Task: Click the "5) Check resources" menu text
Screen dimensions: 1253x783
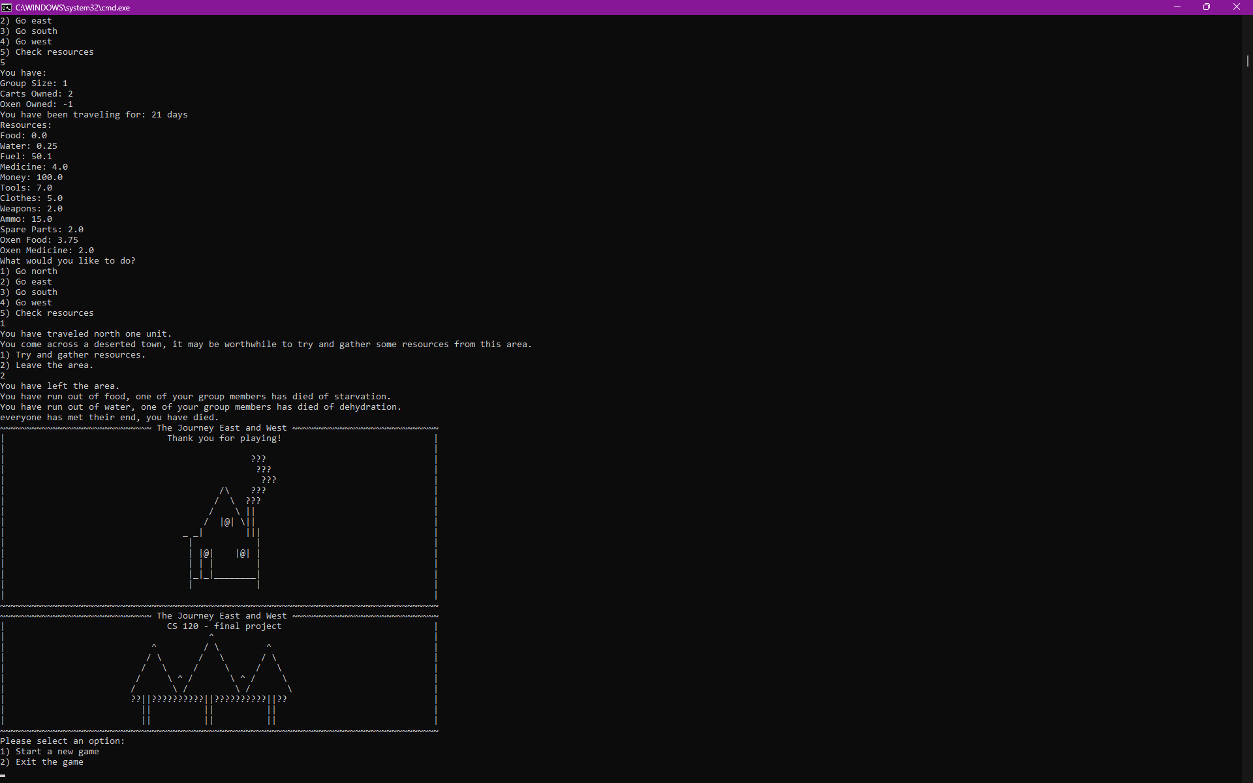Action: pyautogui.click(x=46, y=313)
